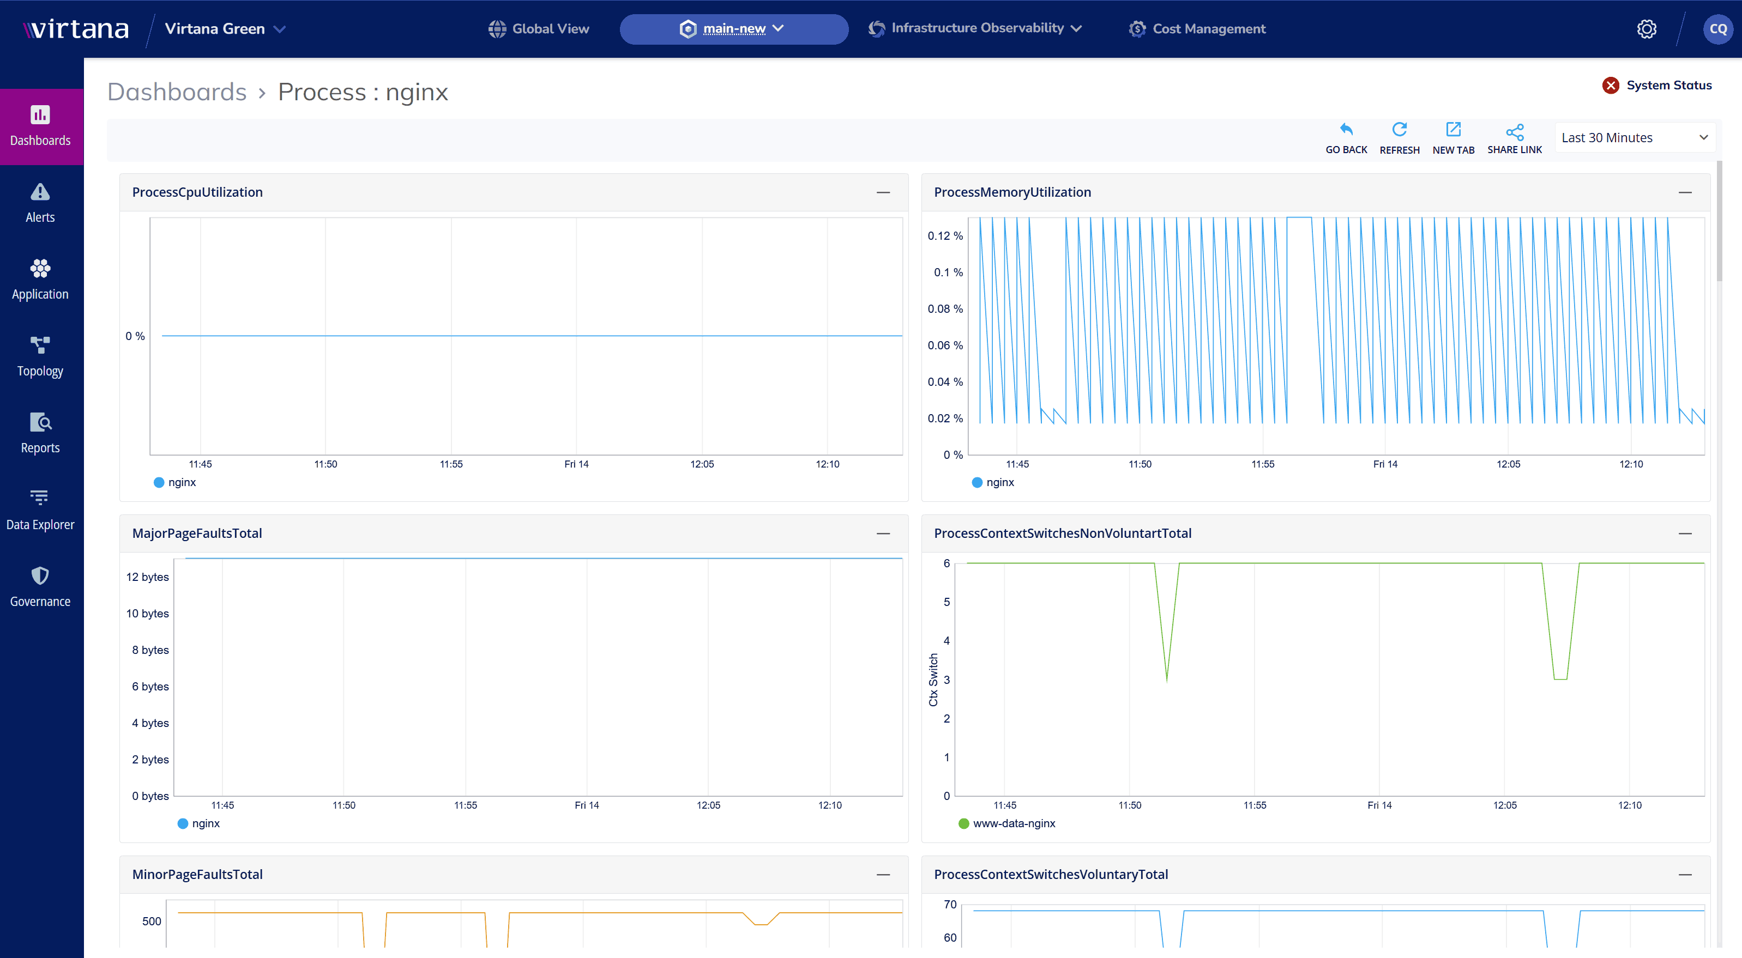
Task: Click the Dashboards breadcrumb link
Action: tap(177, 91)
